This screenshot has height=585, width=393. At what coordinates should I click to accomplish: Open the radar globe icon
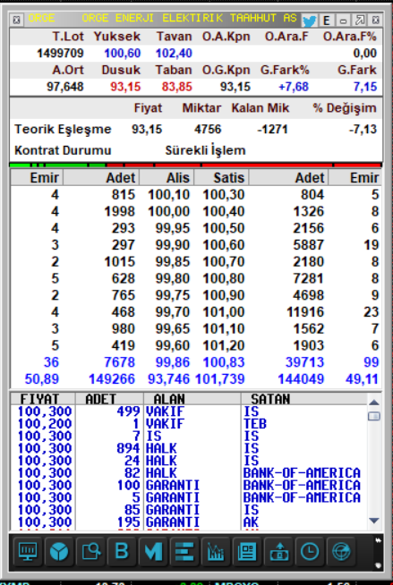point(340,551)
